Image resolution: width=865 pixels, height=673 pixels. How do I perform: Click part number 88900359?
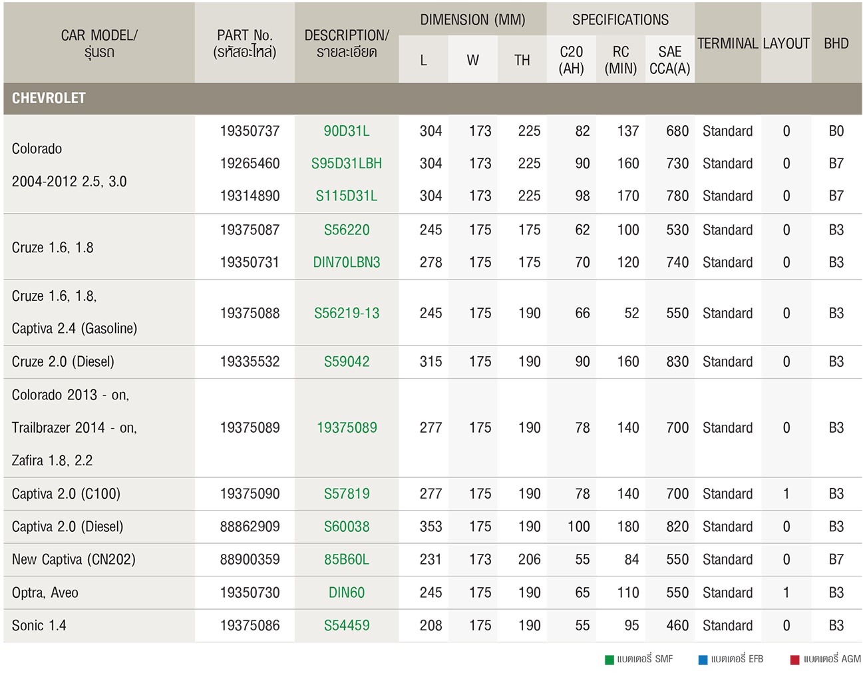pos(250,560)
